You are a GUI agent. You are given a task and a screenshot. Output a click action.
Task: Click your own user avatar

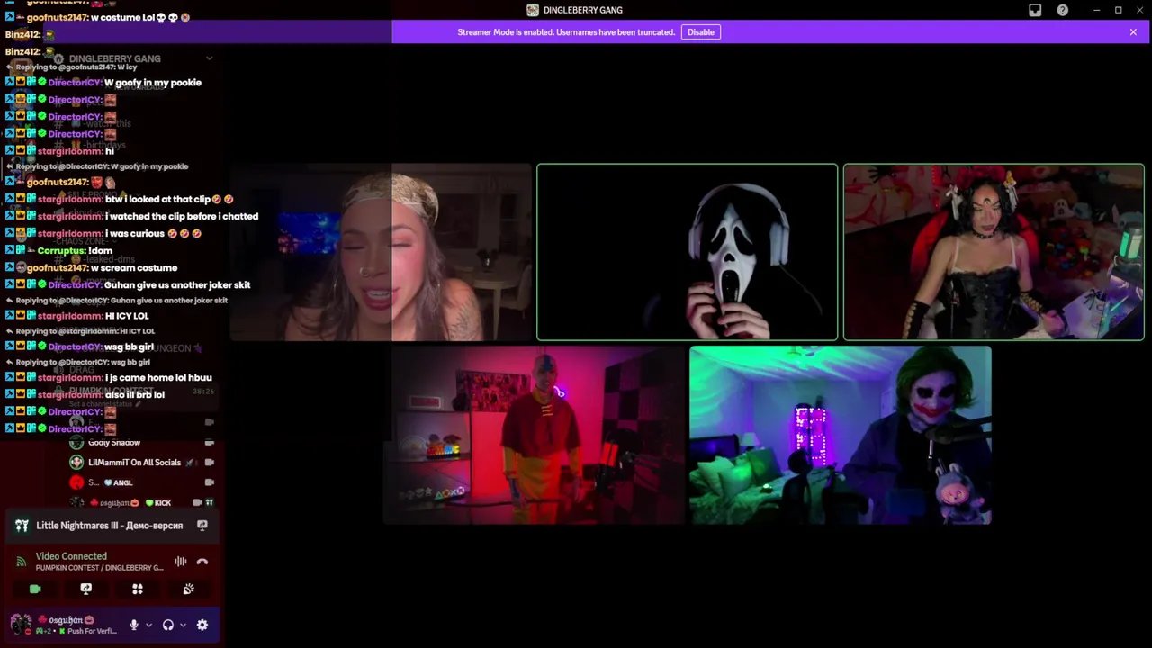(x=21, y=623)
